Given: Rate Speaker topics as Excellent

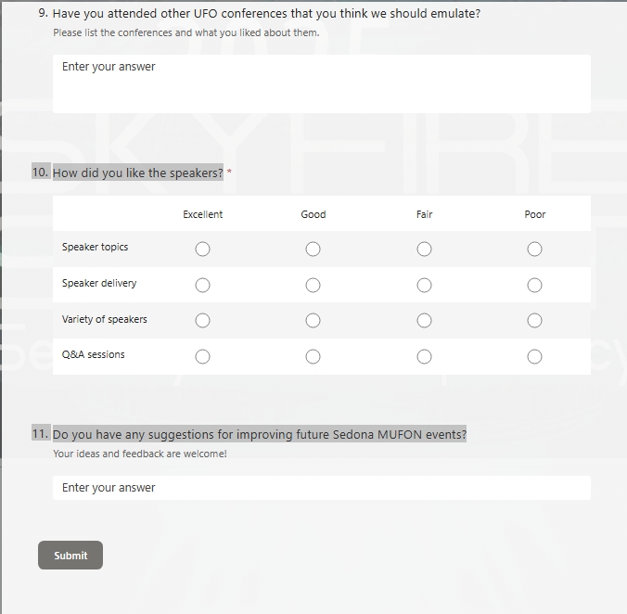Looking at the screenshot, I should (x=202, y=249).
